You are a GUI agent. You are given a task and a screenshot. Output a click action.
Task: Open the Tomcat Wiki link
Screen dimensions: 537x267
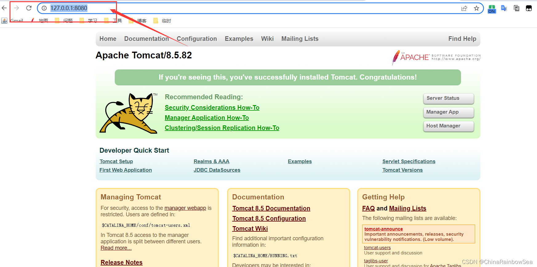[250, 229]
